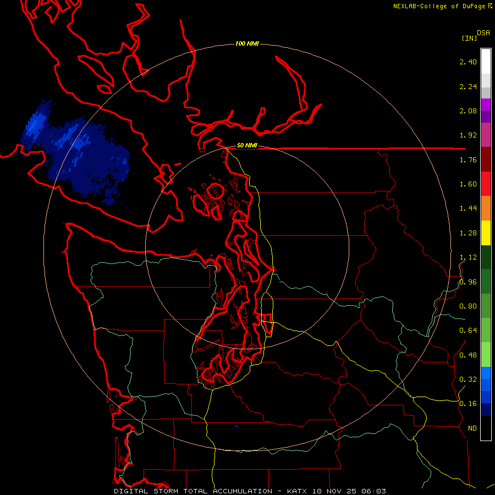
Task: Click the darkest green legend swatch near 1.12
Action: click(486, 257)
